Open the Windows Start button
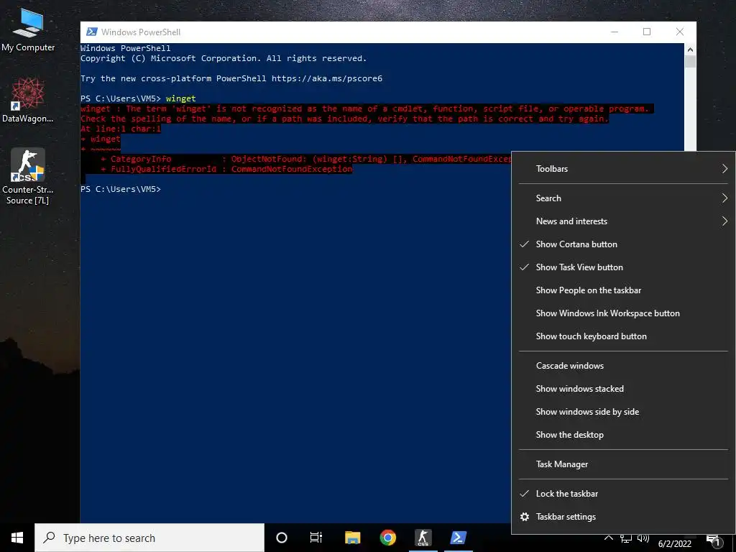Image resolution: width=736 pixels, height=552 pixels. click(17, 538)
